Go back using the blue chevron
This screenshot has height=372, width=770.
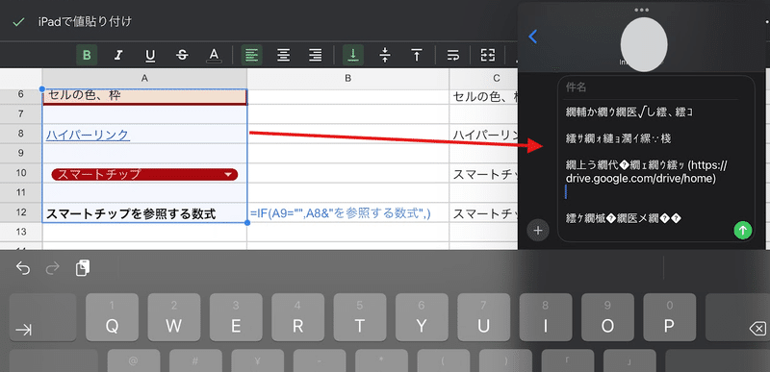[533, 36]
